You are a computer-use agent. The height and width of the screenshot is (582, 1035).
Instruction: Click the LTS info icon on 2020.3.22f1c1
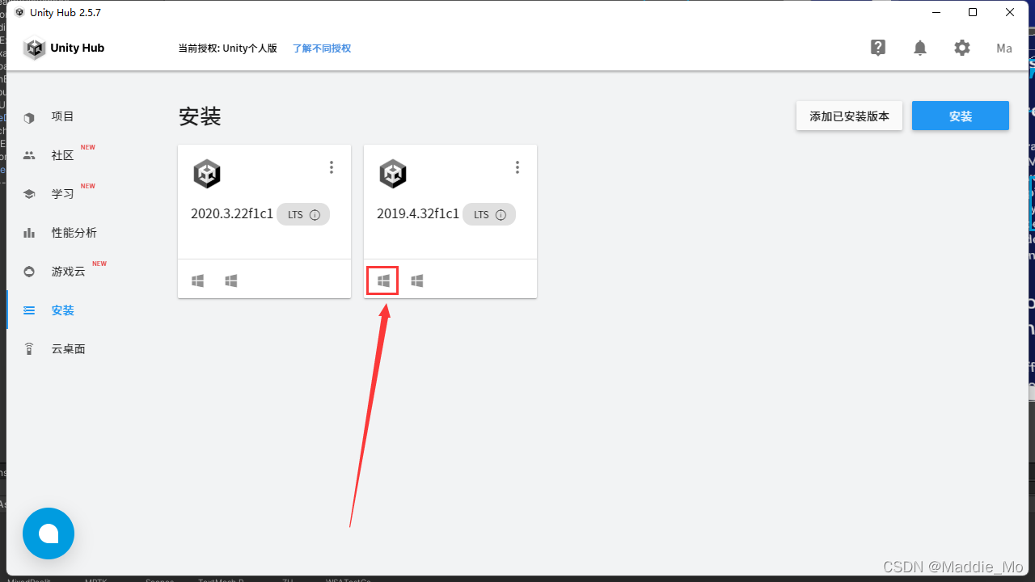tap(315, 215)
